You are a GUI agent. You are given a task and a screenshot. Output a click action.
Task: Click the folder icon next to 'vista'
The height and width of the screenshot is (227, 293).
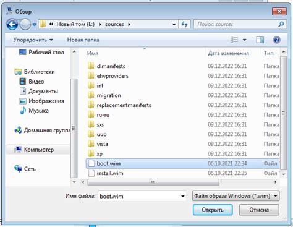tap(91, 143)
